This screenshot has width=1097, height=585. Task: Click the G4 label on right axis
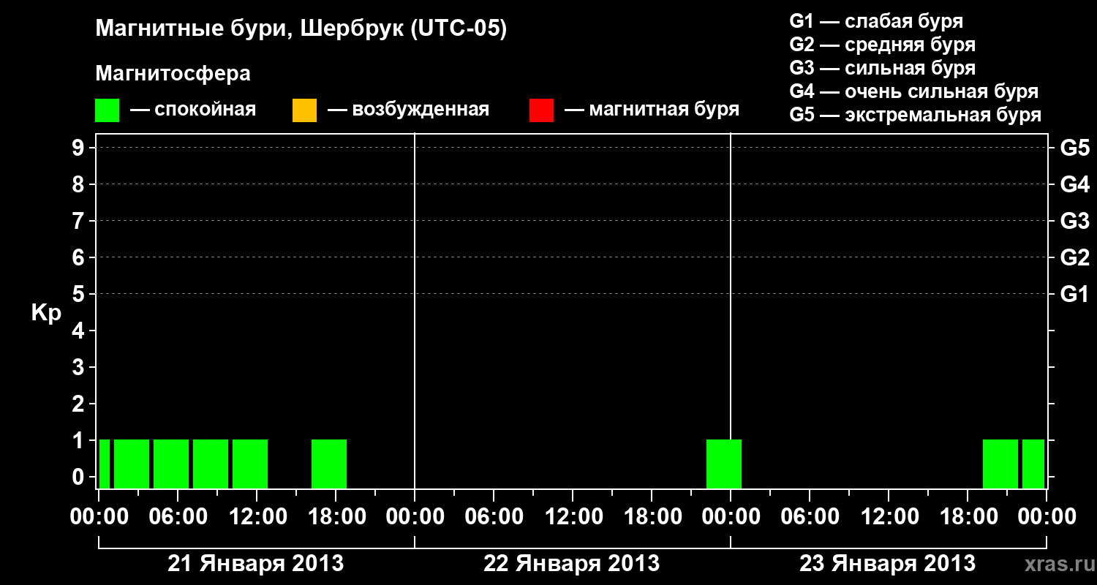[x=1075, y=185]
